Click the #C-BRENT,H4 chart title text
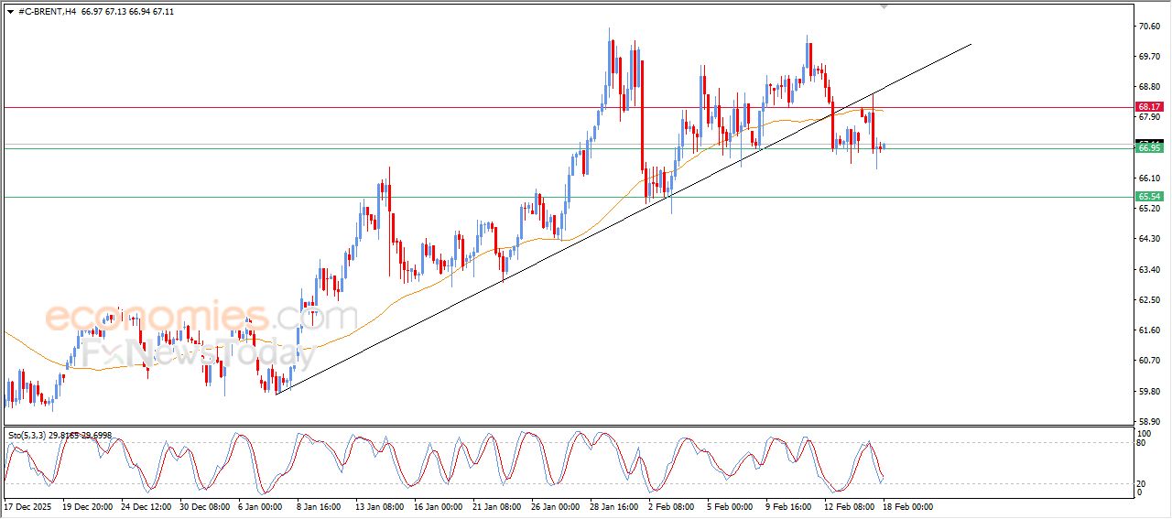Viewport: 1172px width, 519px height. [x=47, y=12]
